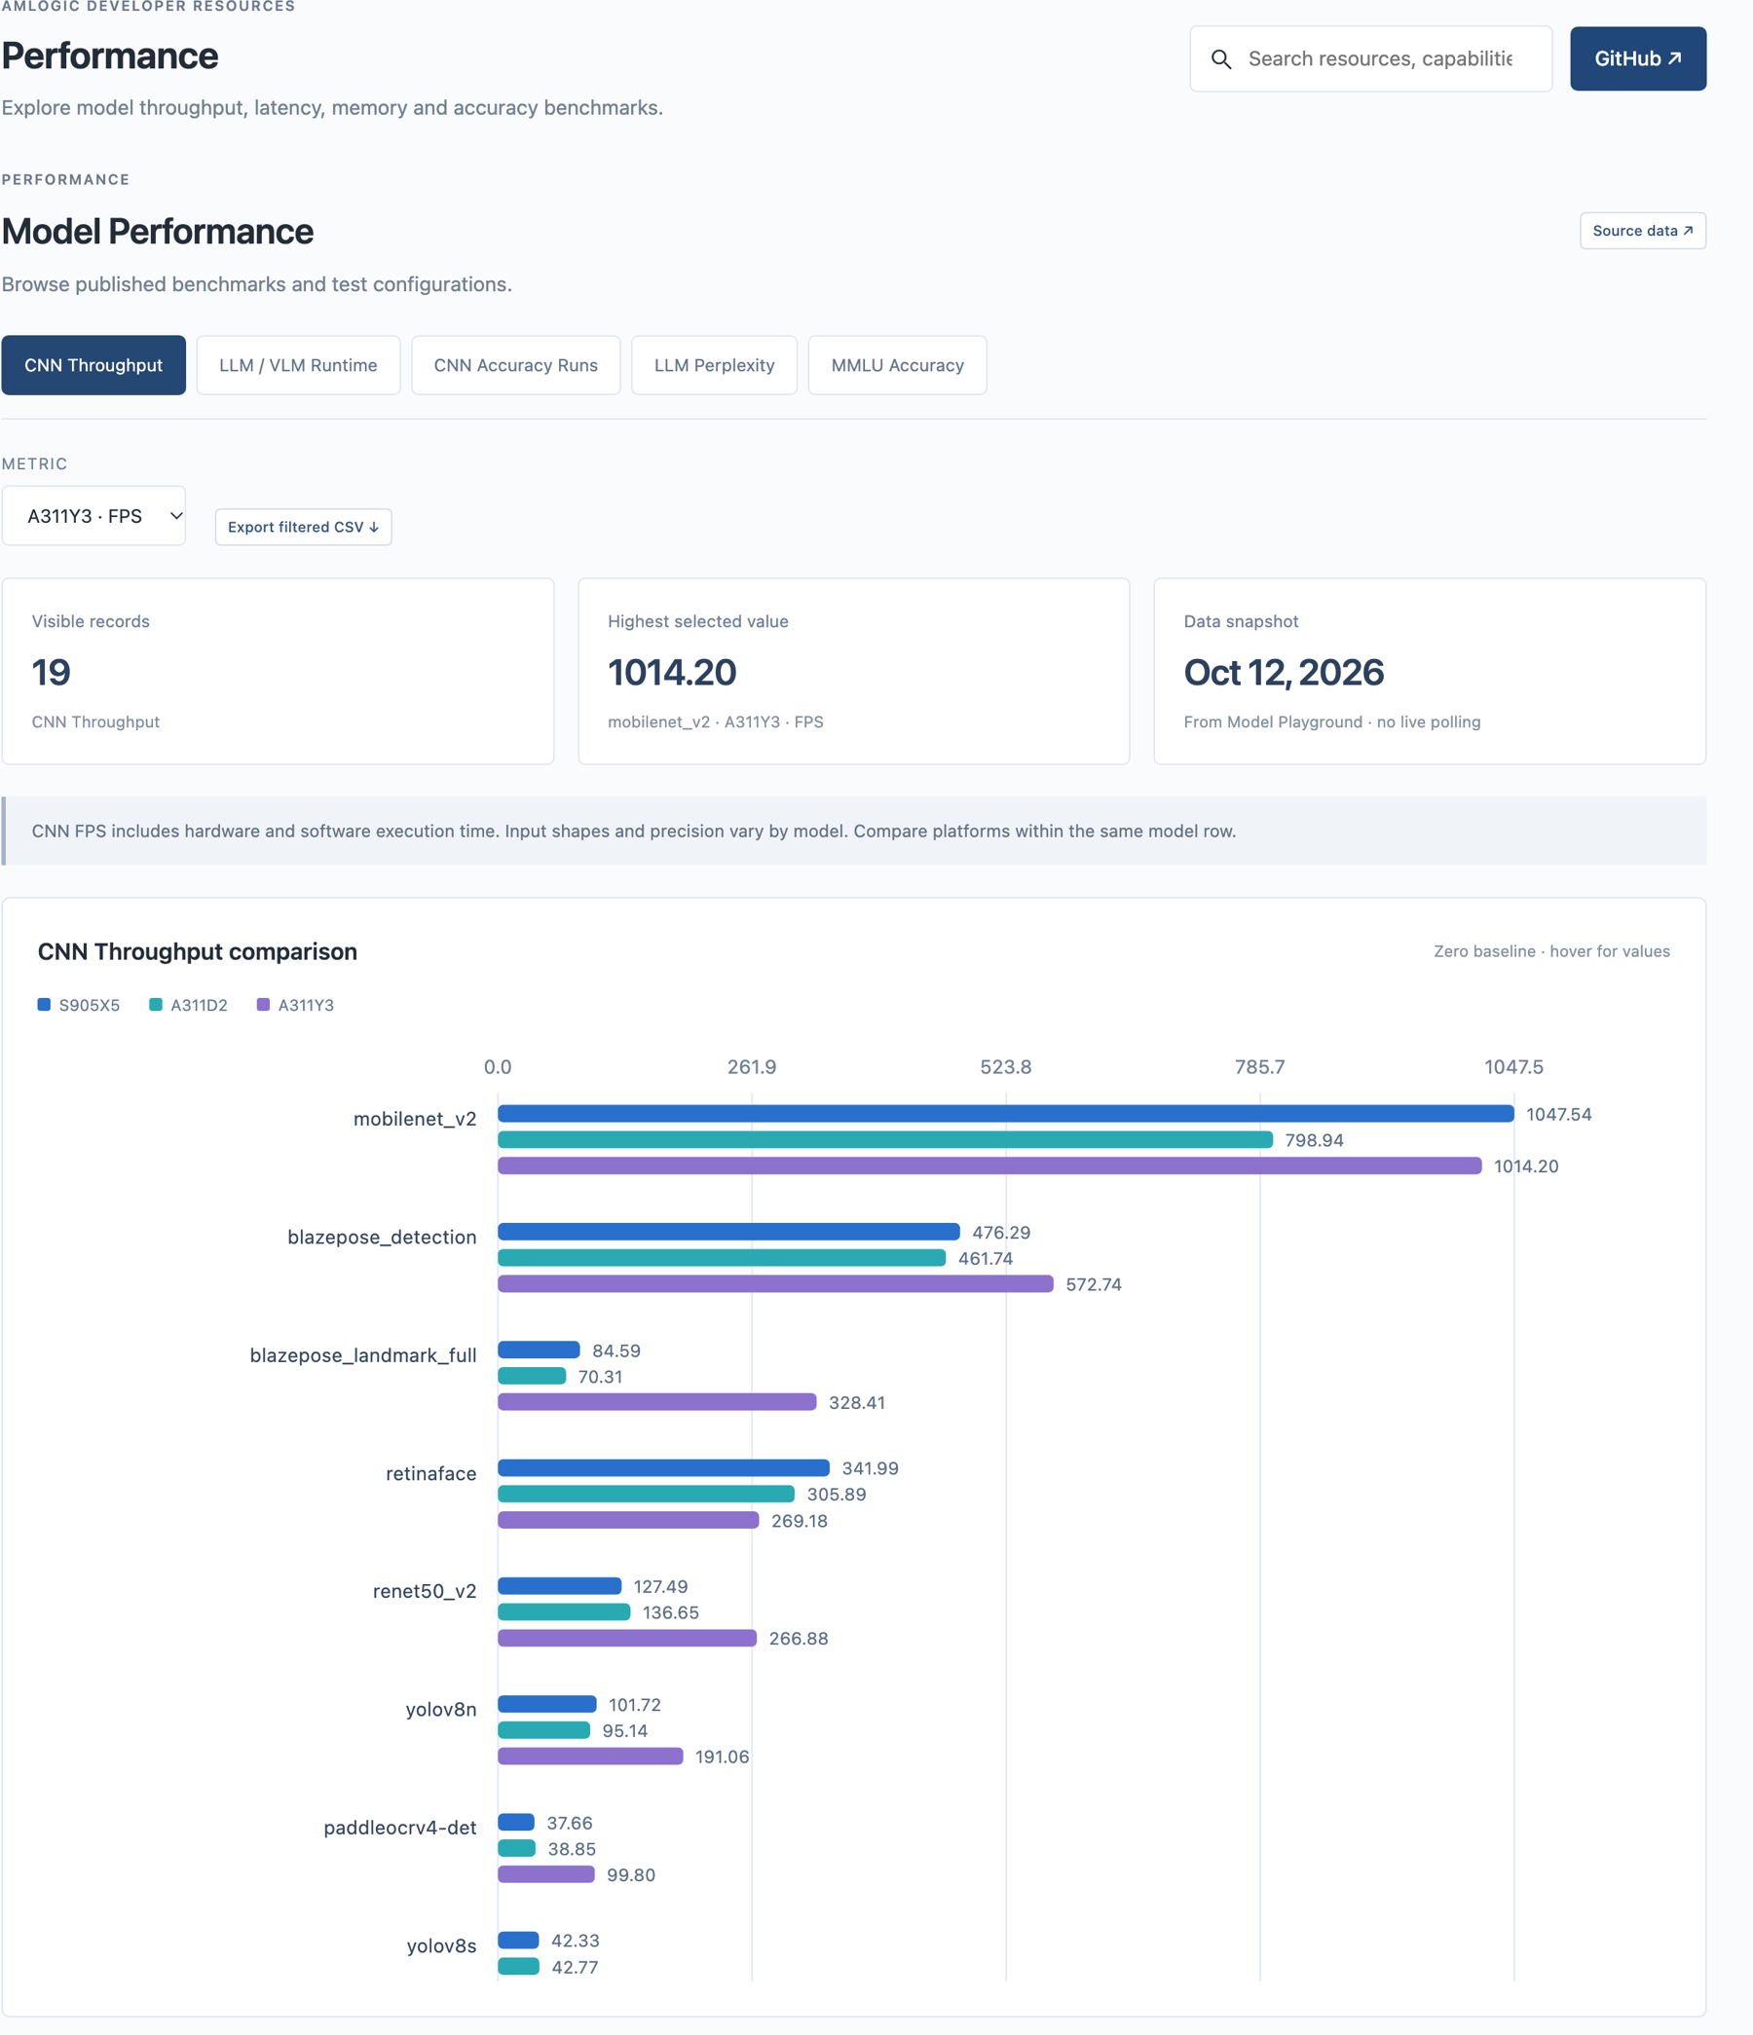The height and width of the screenshot is (2035, 1753).
Task: Click the retinaface bar labeled 341.99
Action: pyautogui.click(x=664, y=1467)
